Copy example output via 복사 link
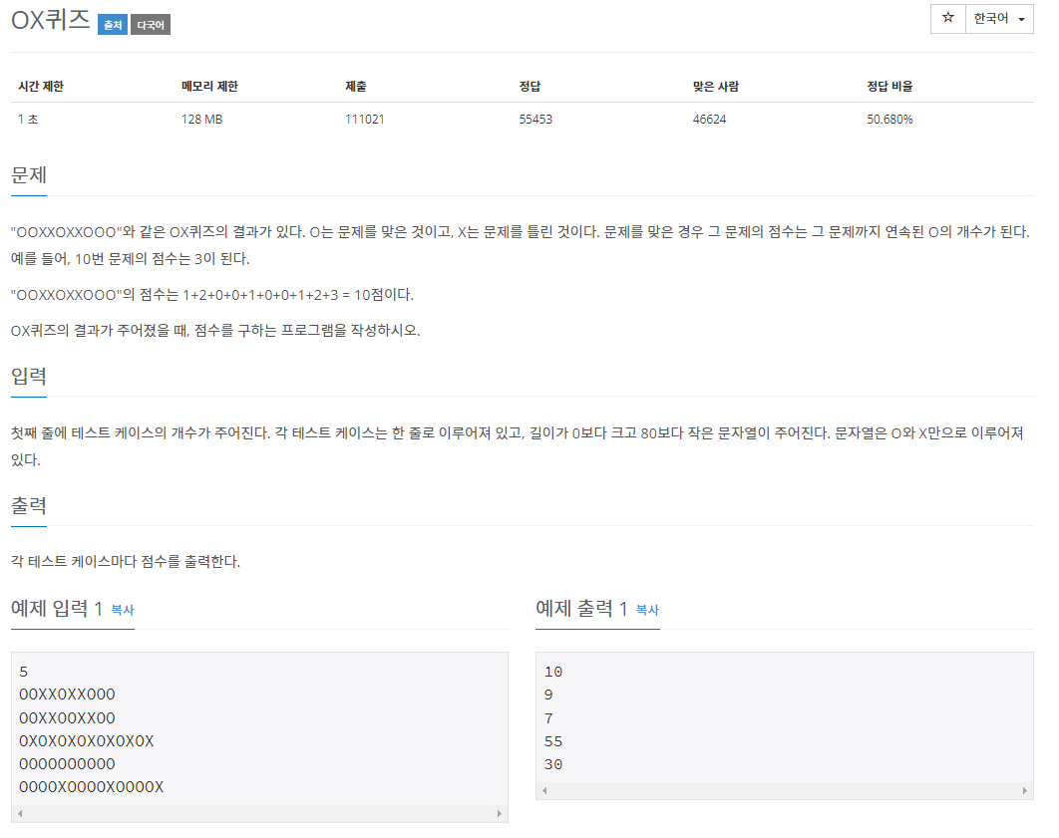 [x=647, y=610]
